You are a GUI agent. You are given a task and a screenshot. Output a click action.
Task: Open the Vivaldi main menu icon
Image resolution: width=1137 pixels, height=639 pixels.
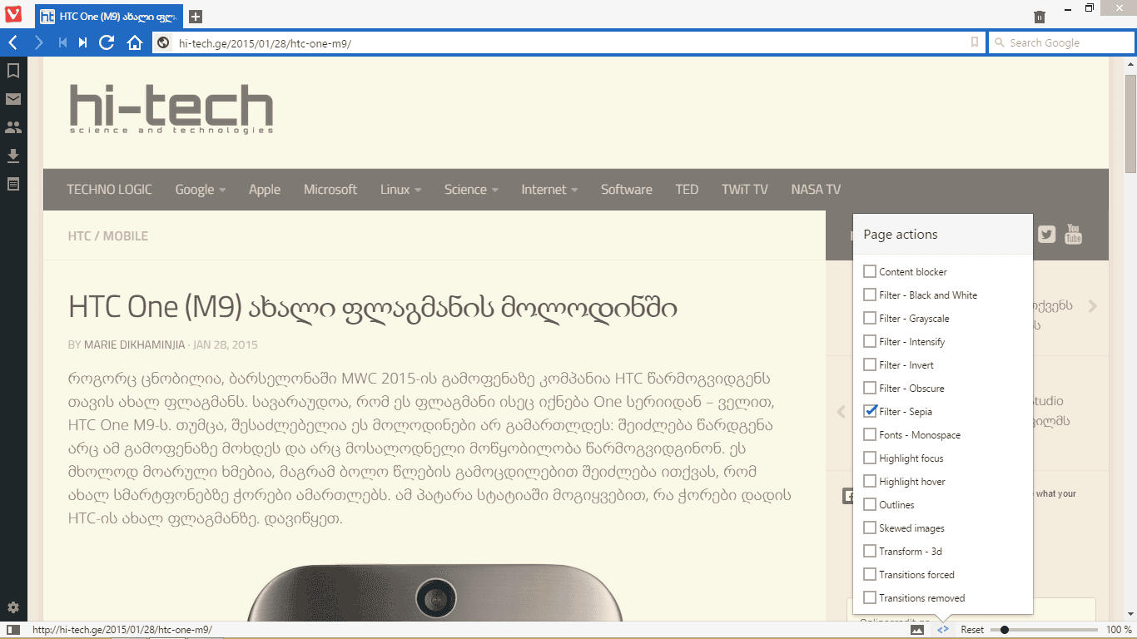tap(13, 16)
